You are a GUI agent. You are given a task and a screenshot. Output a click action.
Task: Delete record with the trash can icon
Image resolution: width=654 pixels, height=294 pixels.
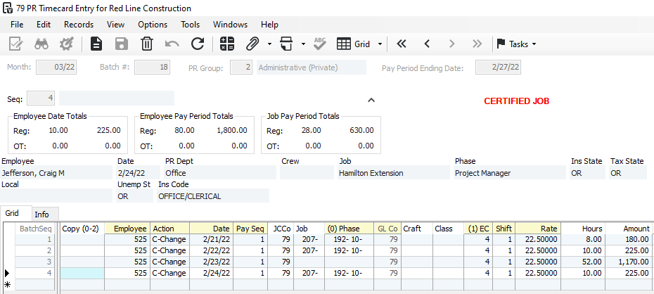pos(147,44)
